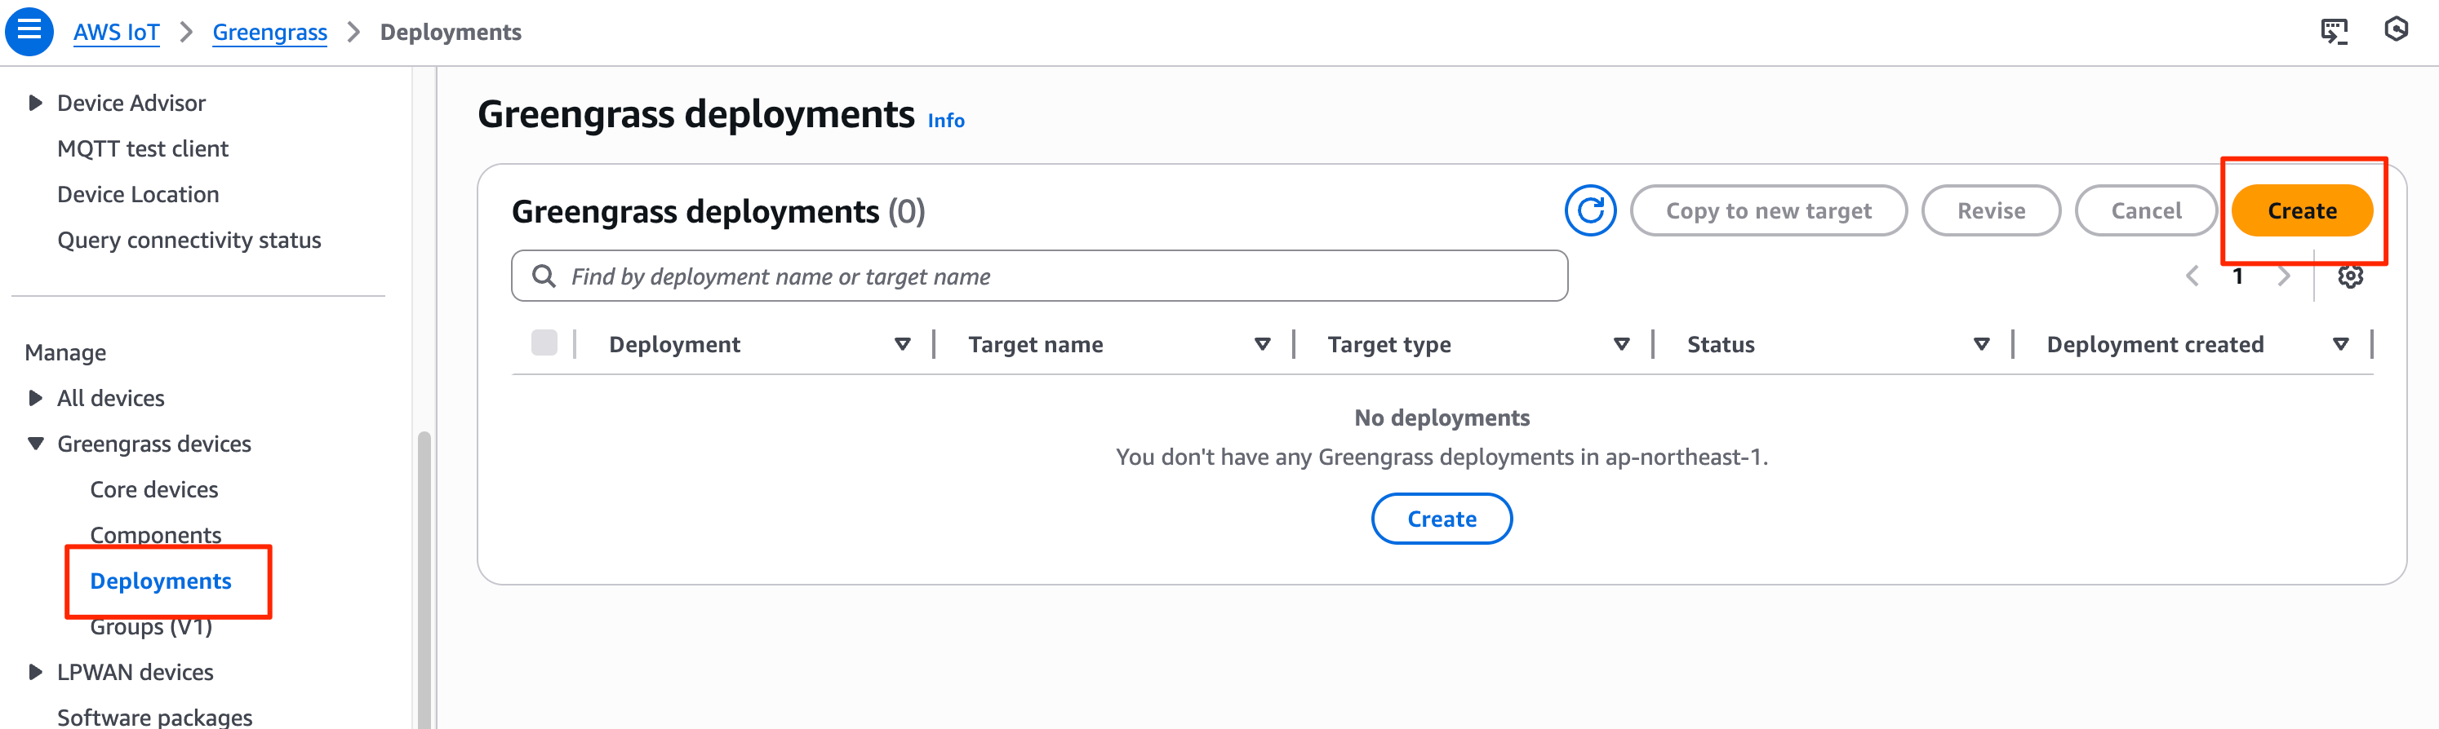Expand the LPWAN devices section

(x=34, y=671)
